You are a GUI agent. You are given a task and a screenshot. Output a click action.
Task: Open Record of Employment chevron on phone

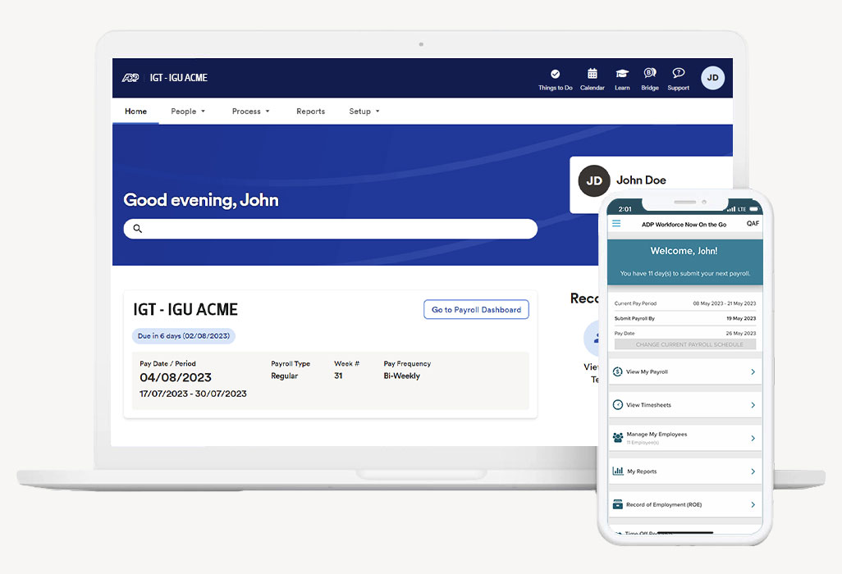point(753,505)
